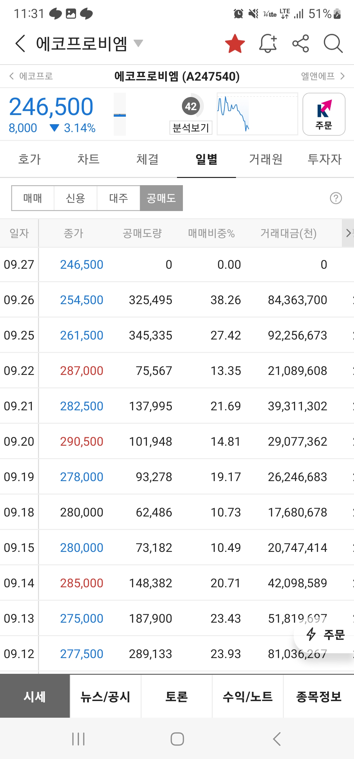Tap the mute vibrate icon in status bar
This screenshot has height=759, width=354.
(253, 13)
